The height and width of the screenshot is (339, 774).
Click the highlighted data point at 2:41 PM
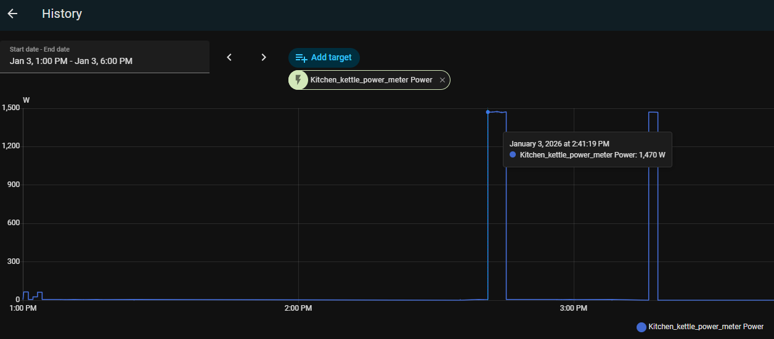488,112
